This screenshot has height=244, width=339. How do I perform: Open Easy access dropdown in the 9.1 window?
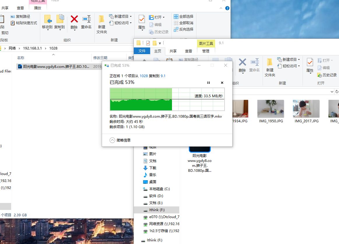point(289,66)
